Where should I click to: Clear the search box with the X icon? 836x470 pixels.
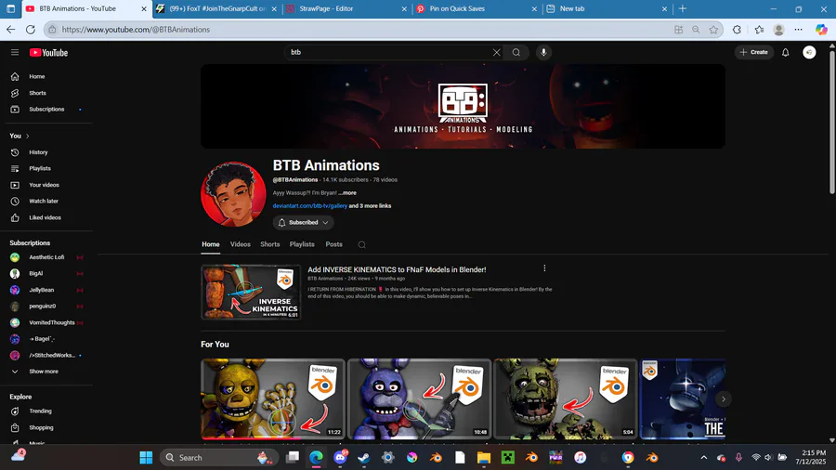coord(496,52)
